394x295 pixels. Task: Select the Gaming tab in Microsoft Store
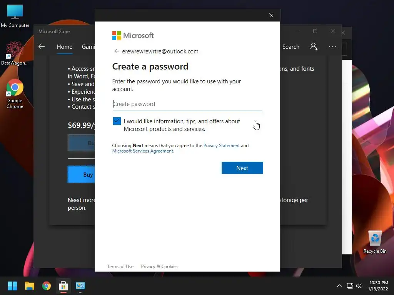[x=88, y=46]
